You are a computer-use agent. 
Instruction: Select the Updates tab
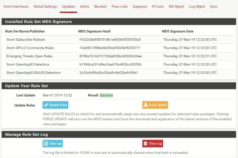(x=69, y=7)
